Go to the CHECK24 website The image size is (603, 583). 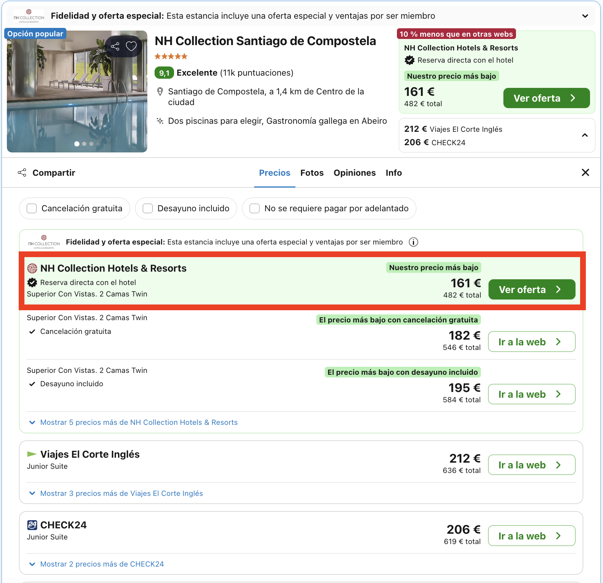point(532,536)
